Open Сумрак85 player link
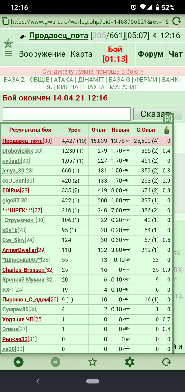The height and width of the screenshot is (392, 185). [15, 310]
